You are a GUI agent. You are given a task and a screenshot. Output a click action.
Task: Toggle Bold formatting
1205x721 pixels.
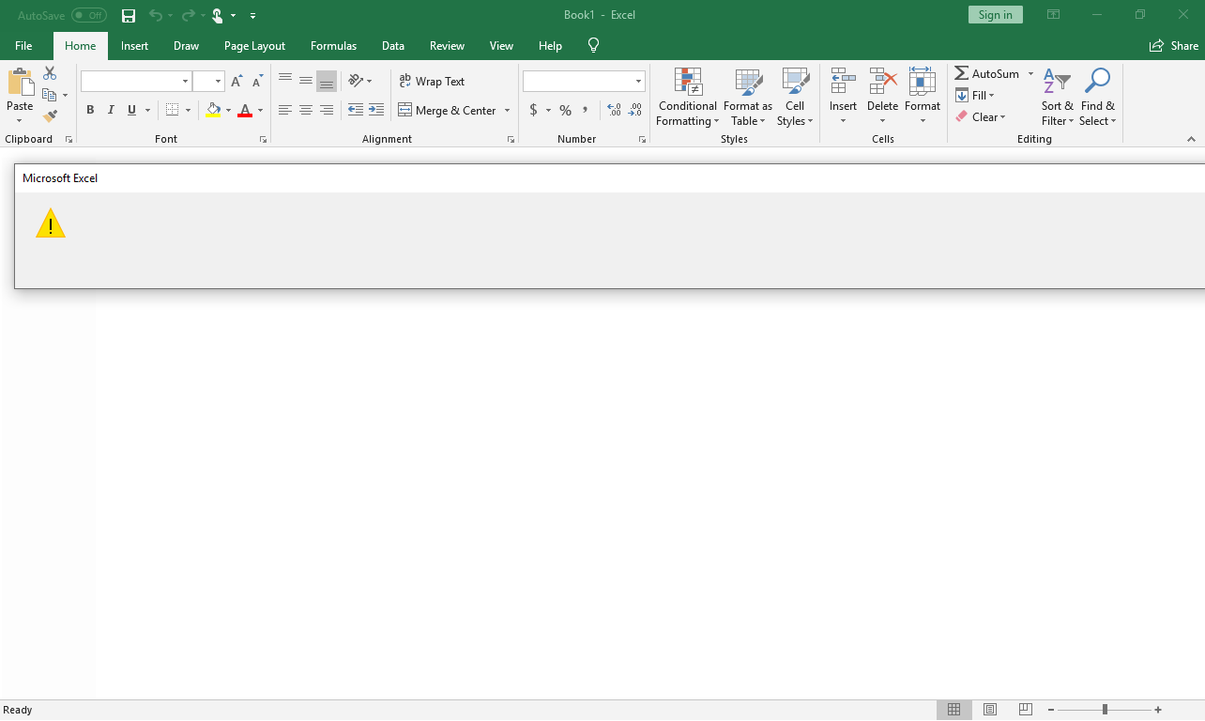(x=90, y=110)
